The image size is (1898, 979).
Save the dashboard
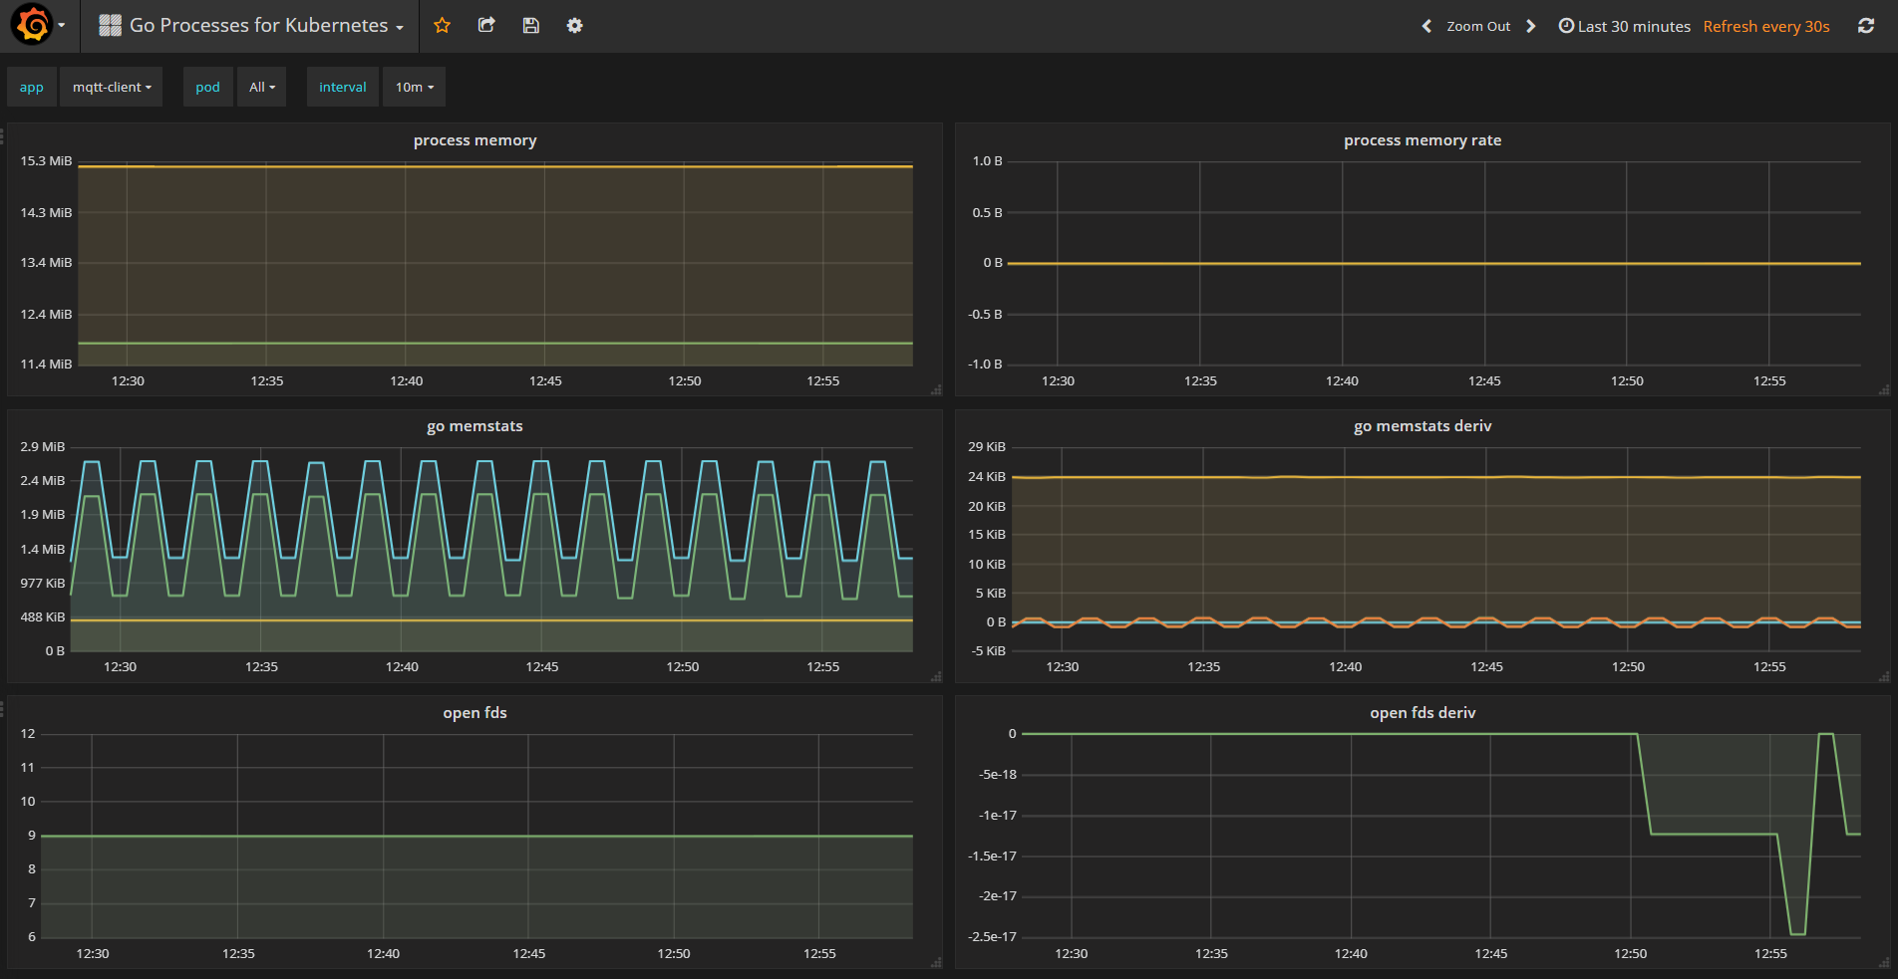pyautogui.click(x=530, y=25)
